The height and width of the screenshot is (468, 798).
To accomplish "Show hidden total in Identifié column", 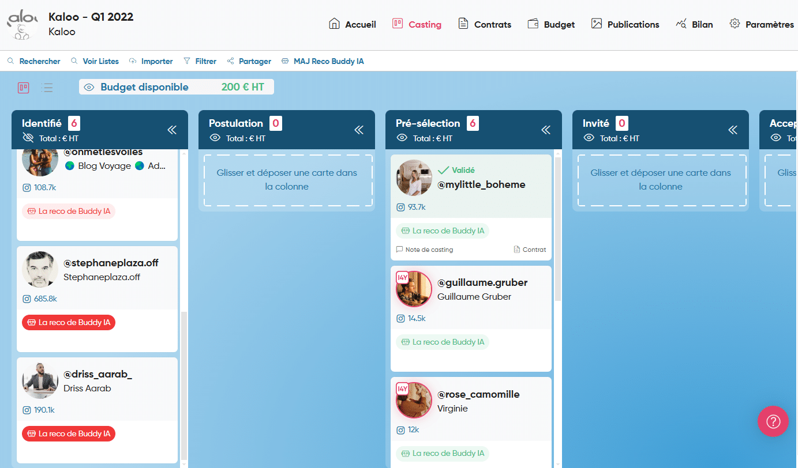I will click(28, 138).
